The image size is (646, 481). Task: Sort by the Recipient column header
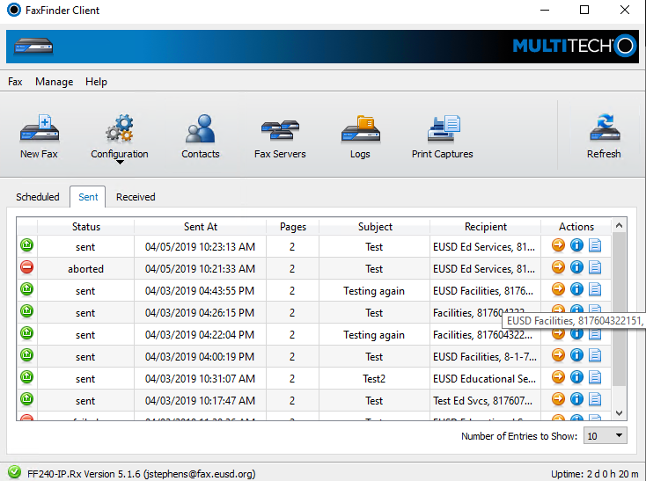point(485,227)
